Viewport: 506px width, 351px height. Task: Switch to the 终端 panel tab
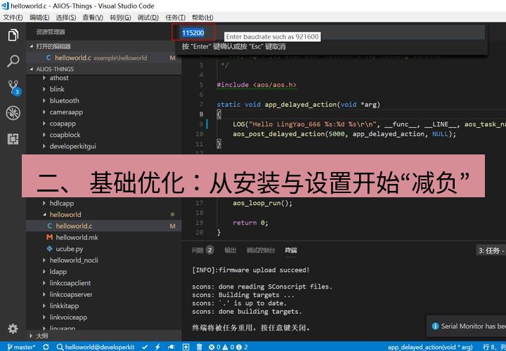coord(291,250)
